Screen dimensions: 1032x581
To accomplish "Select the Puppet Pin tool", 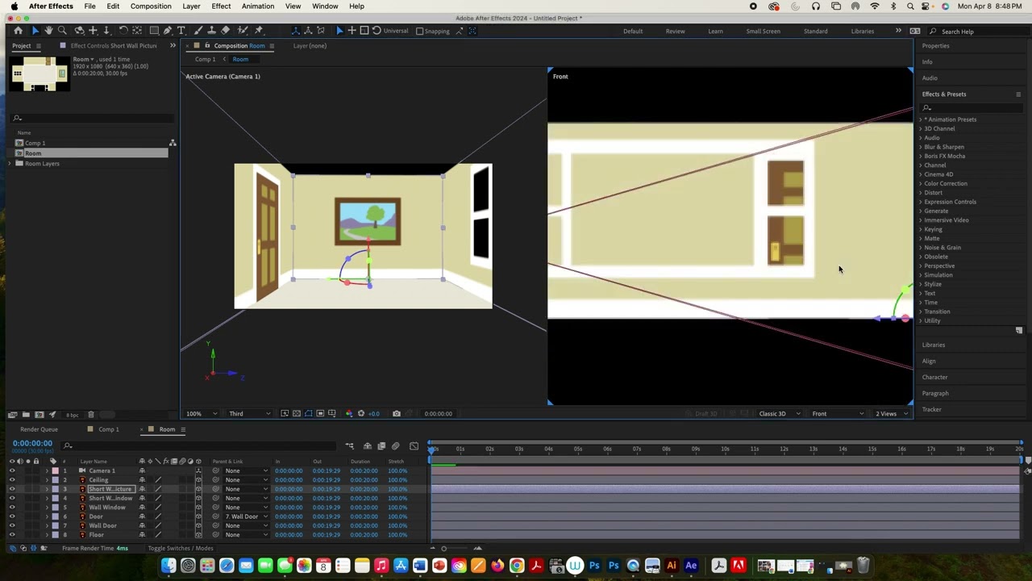I will (258, 31).
